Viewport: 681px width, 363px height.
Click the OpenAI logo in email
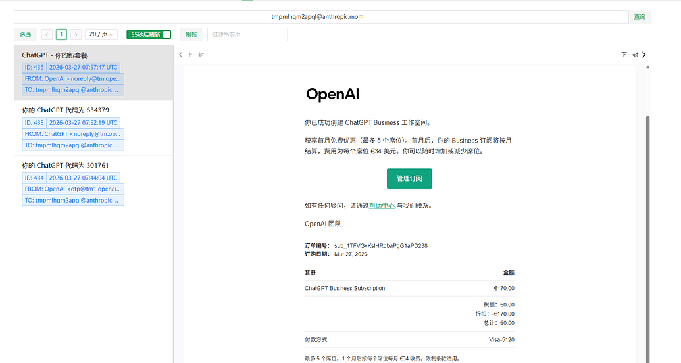[x=333, y=94]
